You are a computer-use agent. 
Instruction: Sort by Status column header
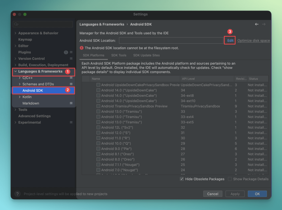coord(257,79)
